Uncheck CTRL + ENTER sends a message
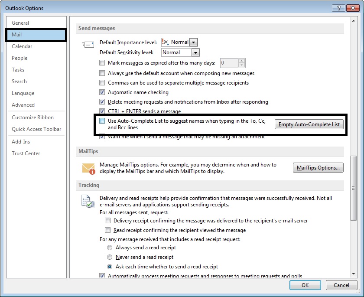 click(102, 111)
